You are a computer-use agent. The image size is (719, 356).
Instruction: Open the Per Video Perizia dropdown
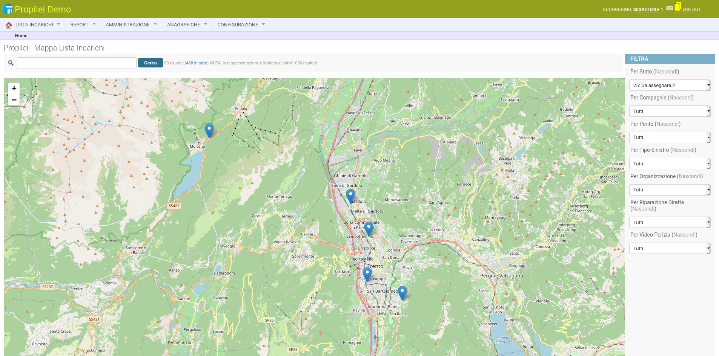point(670,248)
